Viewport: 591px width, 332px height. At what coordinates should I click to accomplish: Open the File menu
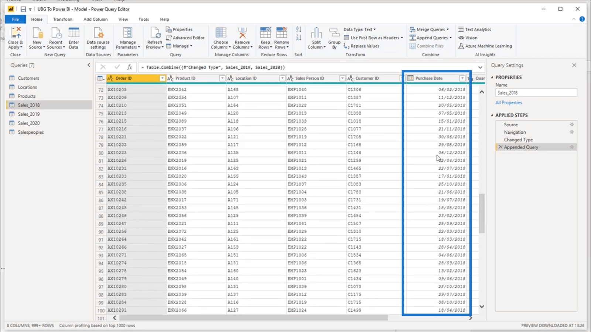[16, 19]
